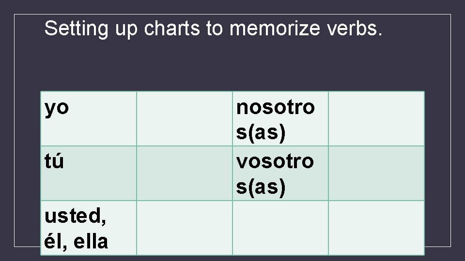465x261 pixels.
Task: Click the empty cell right of 'yo'
Action: click(184, 118)
